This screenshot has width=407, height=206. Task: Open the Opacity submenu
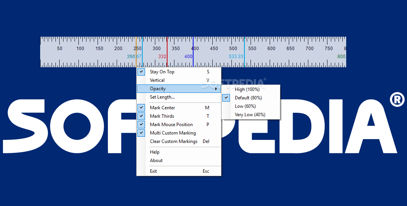[x=179, y=89]
